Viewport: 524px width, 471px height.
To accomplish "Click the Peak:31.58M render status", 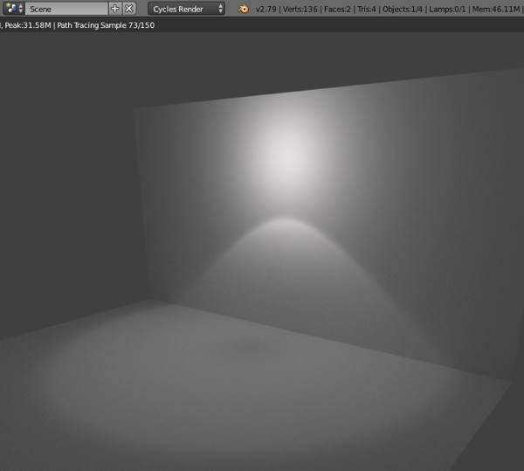I will pyautogui.click(x=27, y=25).
